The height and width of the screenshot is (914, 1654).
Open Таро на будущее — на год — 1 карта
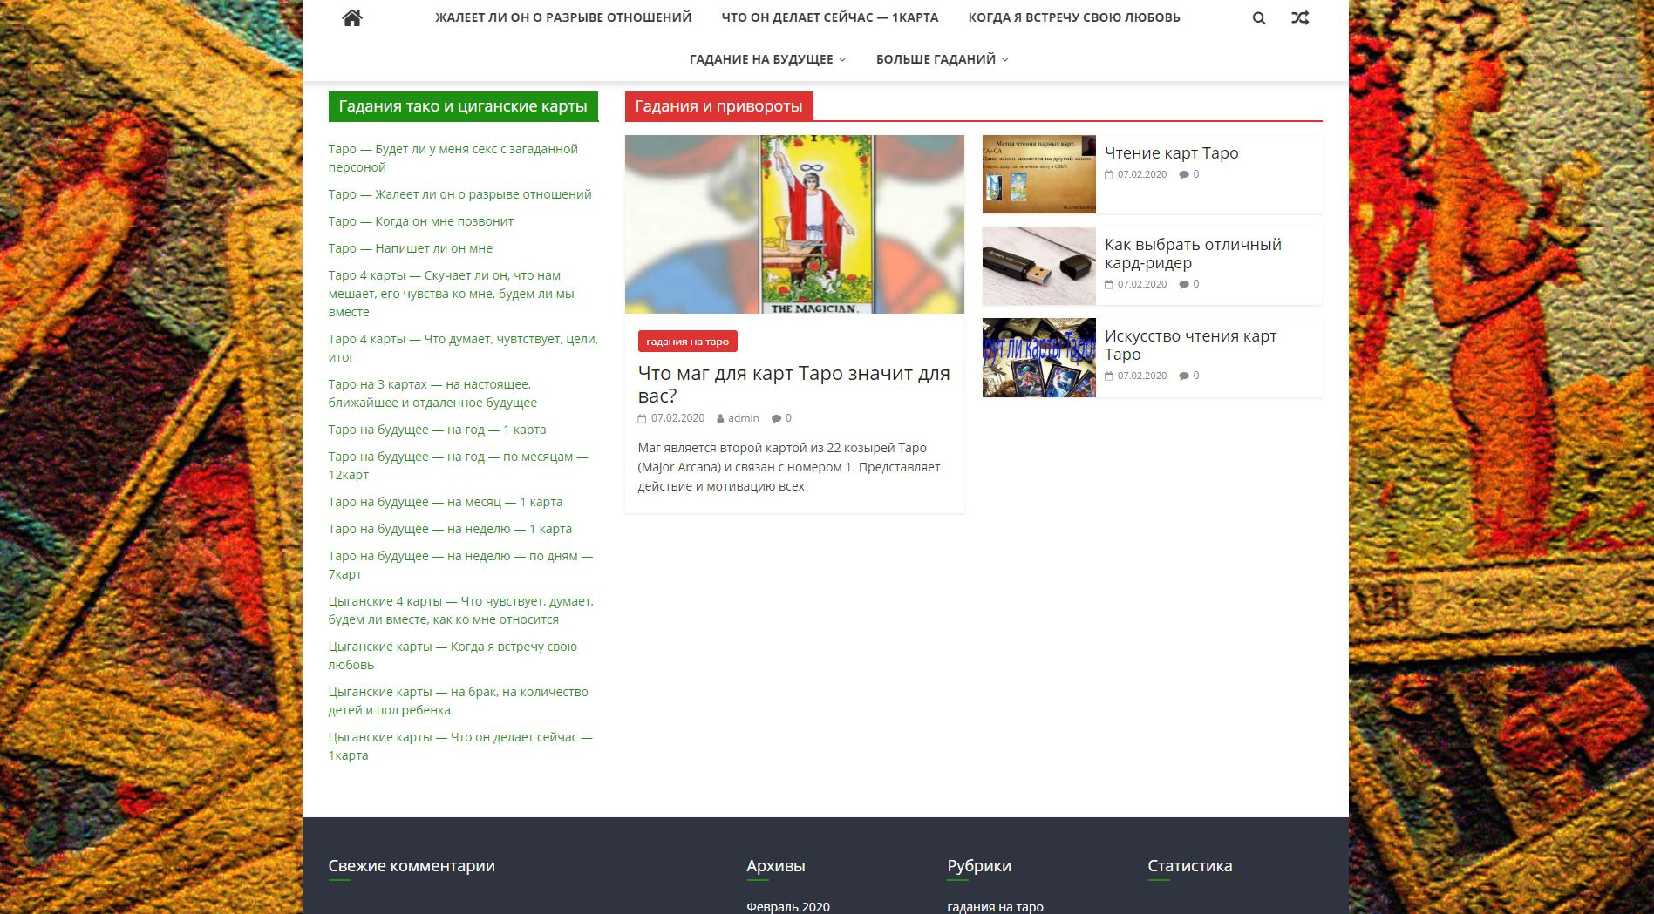tap(437, 430)
